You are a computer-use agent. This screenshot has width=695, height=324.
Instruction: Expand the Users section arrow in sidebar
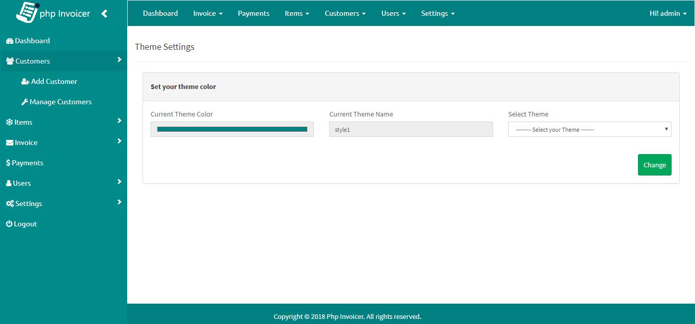point(119,182)
